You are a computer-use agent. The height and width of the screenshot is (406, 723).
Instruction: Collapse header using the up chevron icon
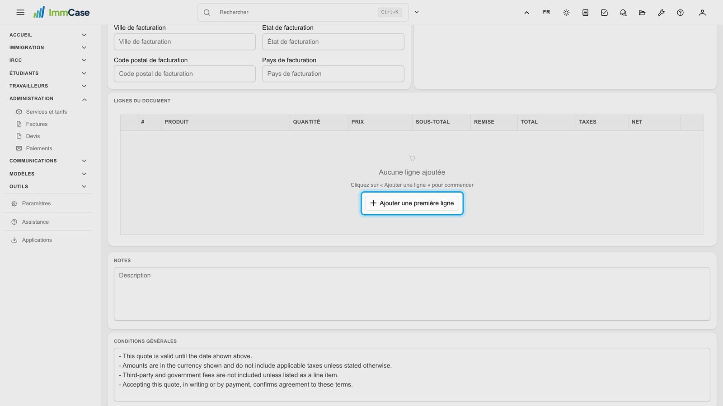526,13
